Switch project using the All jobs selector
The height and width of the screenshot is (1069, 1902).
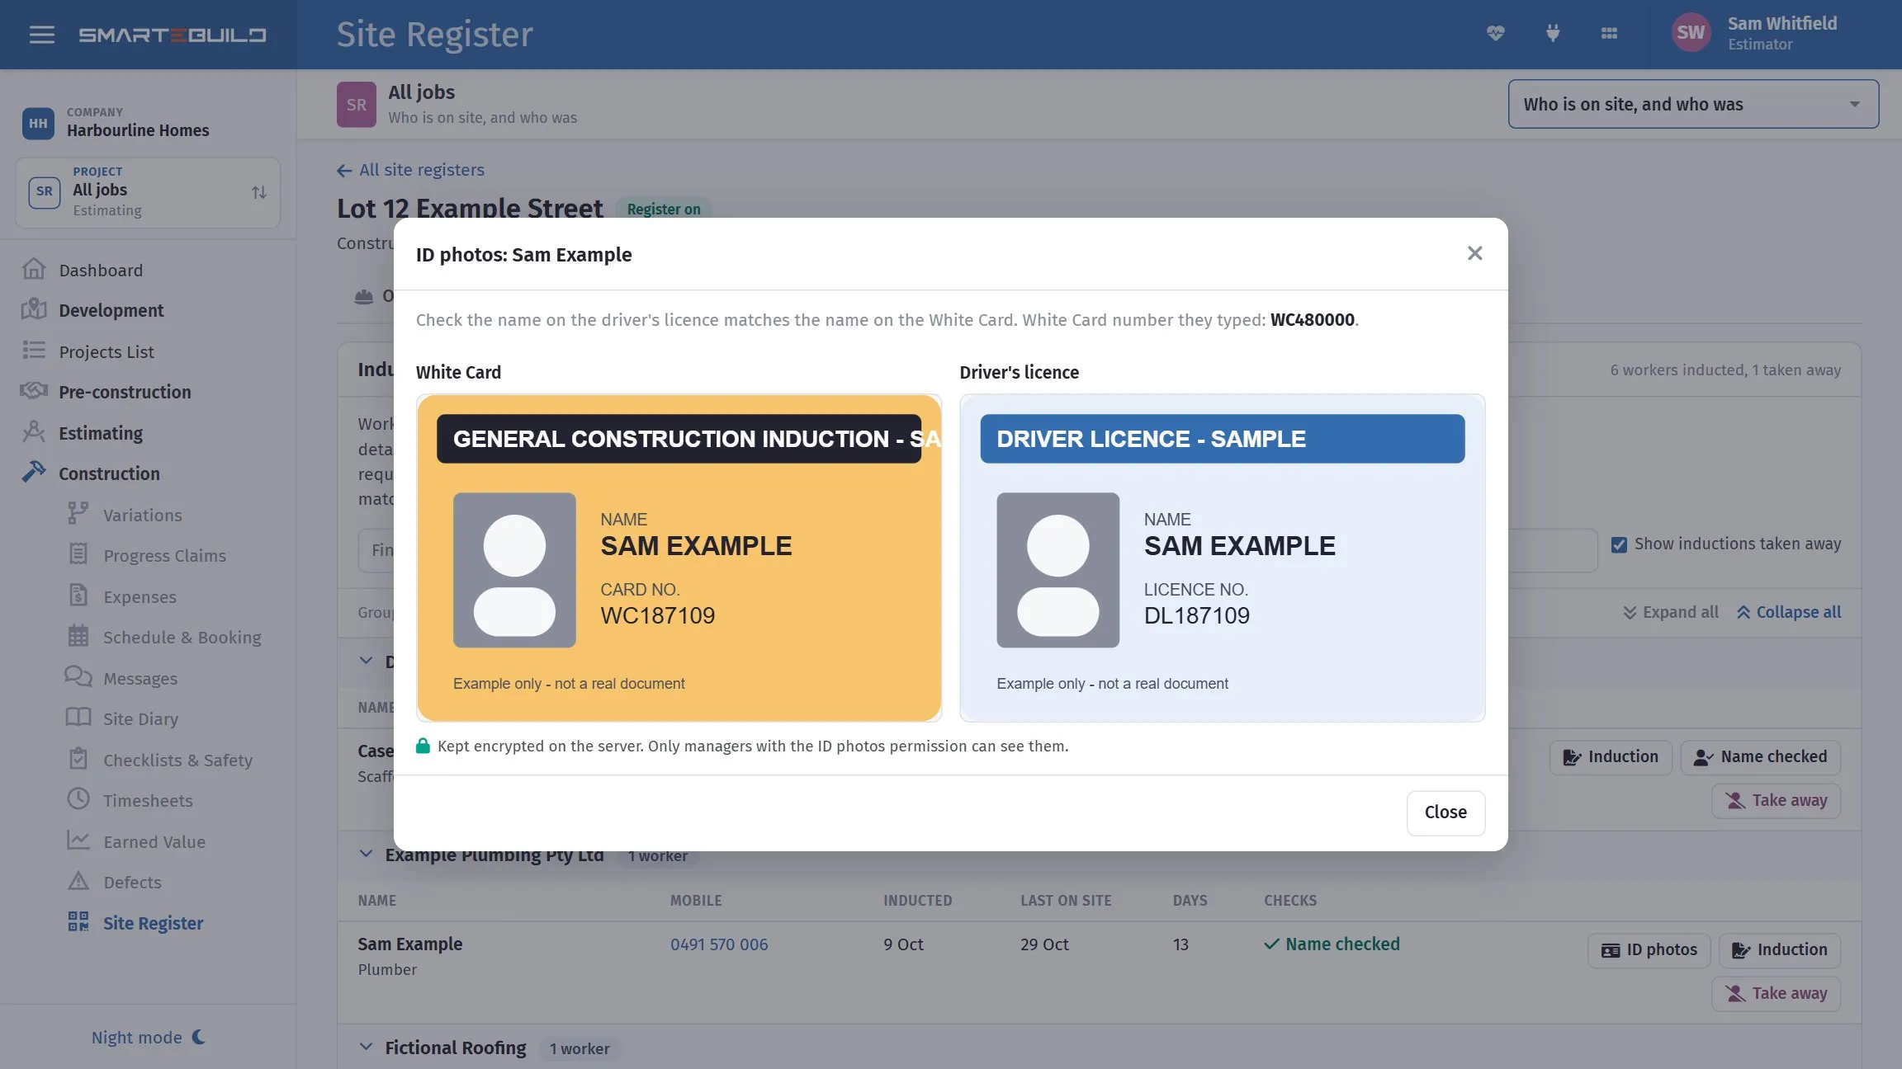coord(148,192)
